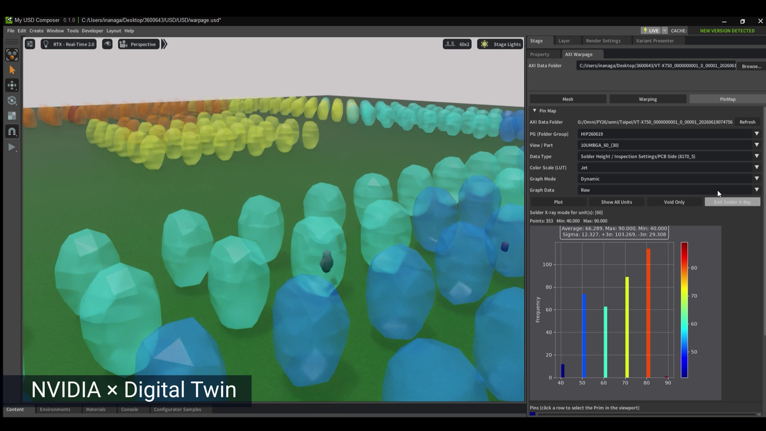Viewport: 766px width, 431px height.
Task: Open the Color Scale (LUT) dropdown
Action: [669, 167]
